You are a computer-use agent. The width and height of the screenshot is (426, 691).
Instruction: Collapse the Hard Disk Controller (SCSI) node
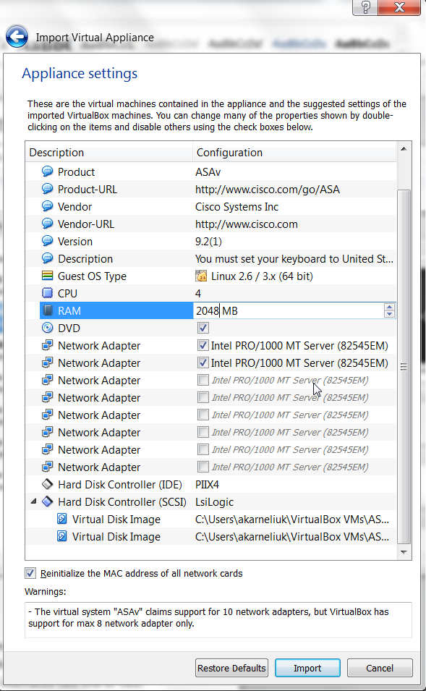(33, 501)
